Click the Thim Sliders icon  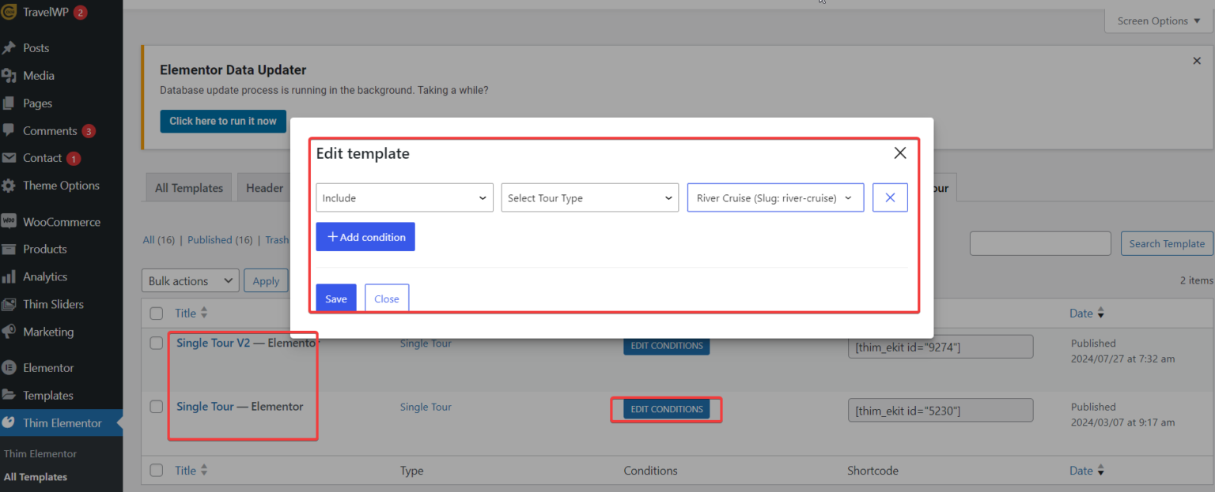[9, 305]
